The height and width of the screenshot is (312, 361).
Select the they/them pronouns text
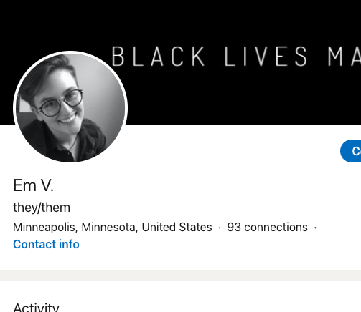[x=42, y=208]
